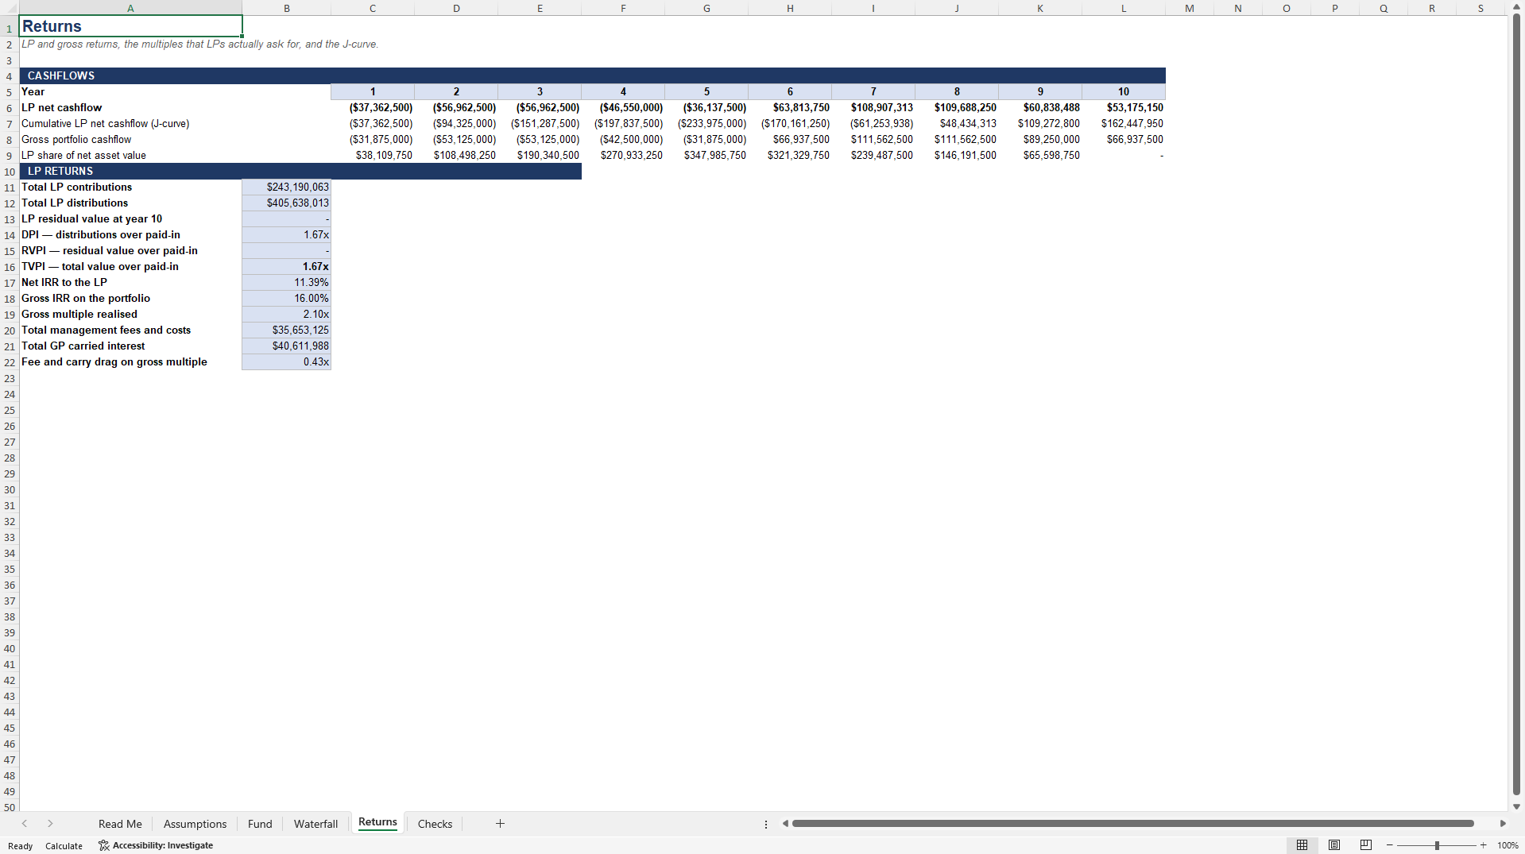Screen dimensions: 1525x854
Task: Select the Returns title cell
Action: pos(130,26)
